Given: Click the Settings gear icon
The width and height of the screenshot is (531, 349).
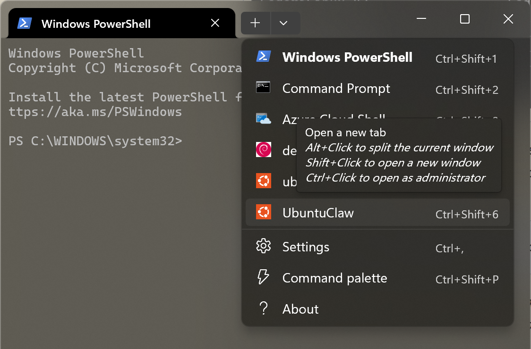Looking at the screenshot, I should click(264, 246).
